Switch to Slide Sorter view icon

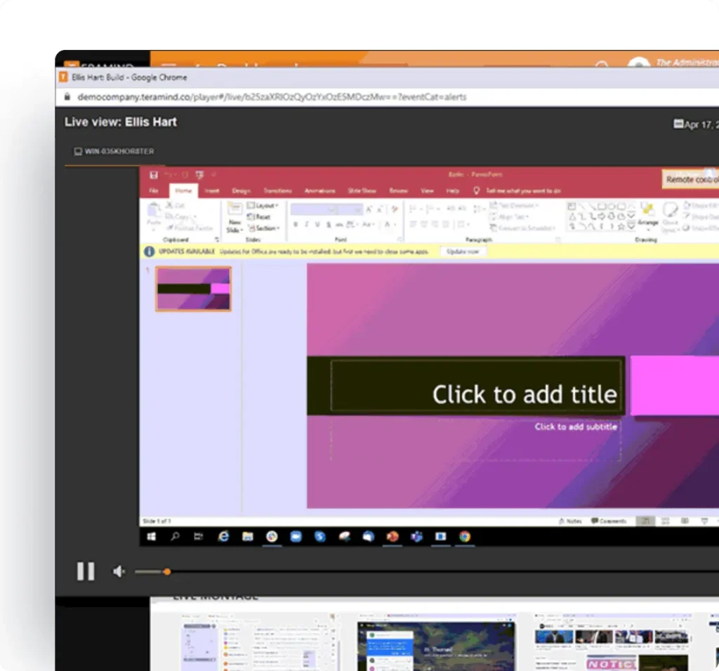[664, 521]
